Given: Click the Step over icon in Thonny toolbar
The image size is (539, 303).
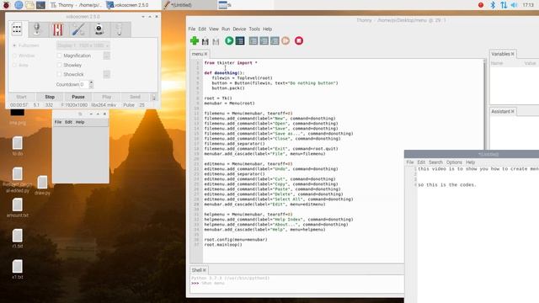Looking at the screenshot, I should (253, 41).
